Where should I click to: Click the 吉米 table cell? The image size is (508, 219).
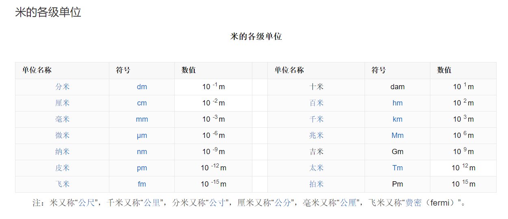(316, 152)
